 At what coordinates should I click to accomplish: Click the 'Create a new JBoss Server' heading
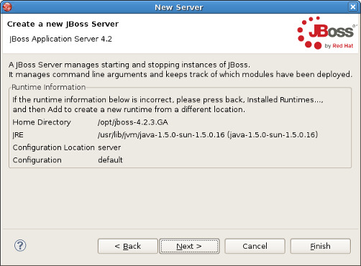click(x=63, y=24)
